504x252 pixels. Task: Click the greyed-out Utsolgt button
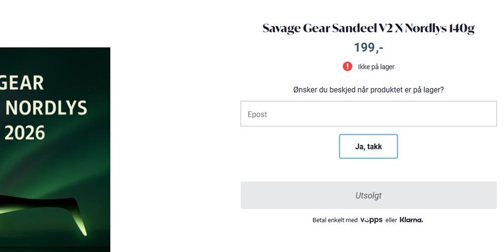(x=368, y=195)
